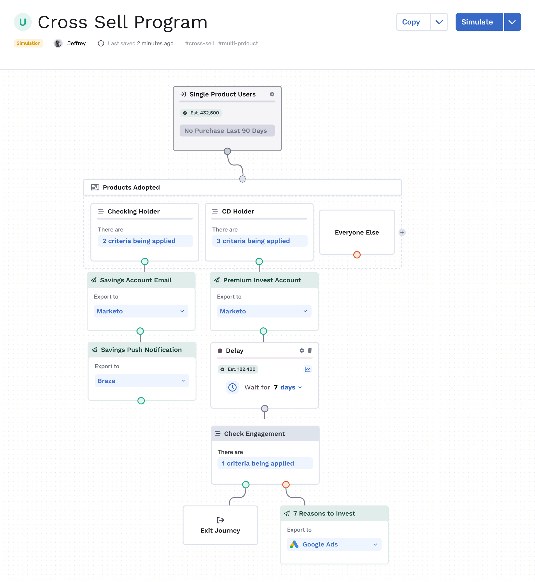Click the split icon on Products Adopted
This screenshot has height=582, width=535.
[x=94, y=187]
